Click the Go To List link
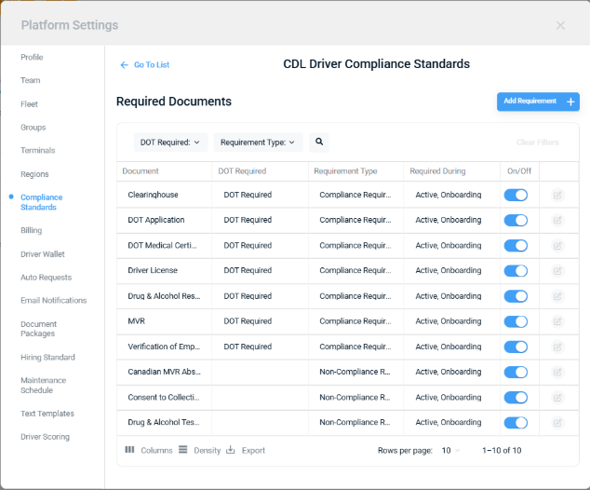Viewport: 590px width, 490px height. pyautogui.click(x=145, y=65)
